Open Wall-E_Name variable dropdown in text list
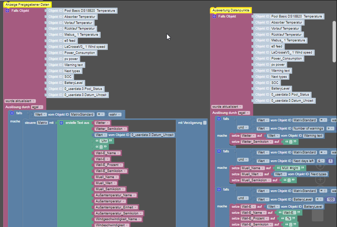This screenshot has width=337, height=227. [x=107, y=153]
